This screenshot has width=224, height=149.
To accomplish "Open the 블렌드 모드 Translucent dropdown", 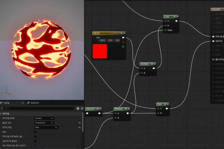I will point(44,123).
